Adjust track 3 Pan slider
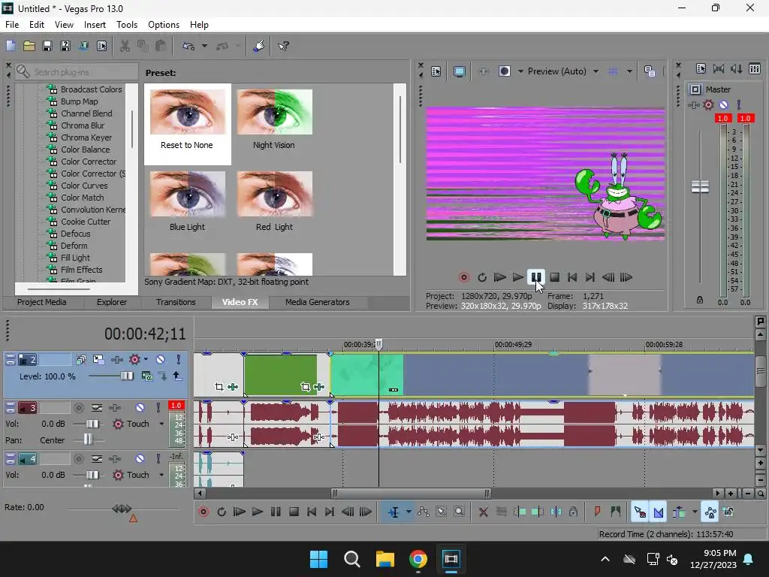The image size is (769, 577). tap(87, 439)
